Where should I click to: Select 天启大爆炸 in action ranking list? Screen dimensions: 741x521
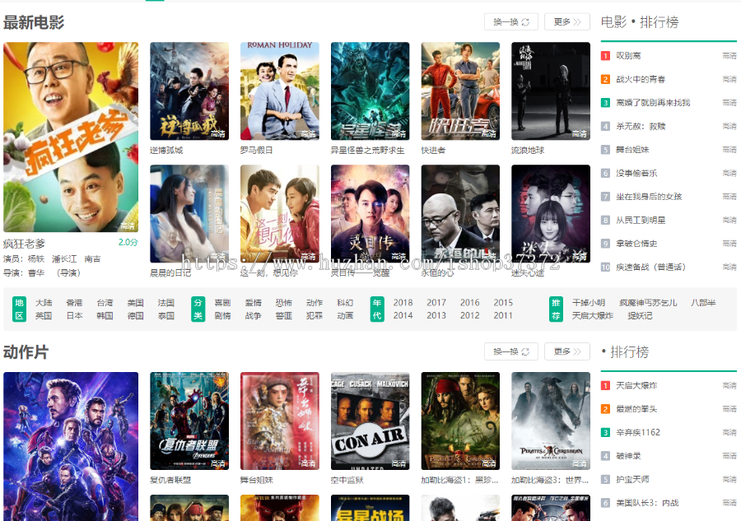636,385
